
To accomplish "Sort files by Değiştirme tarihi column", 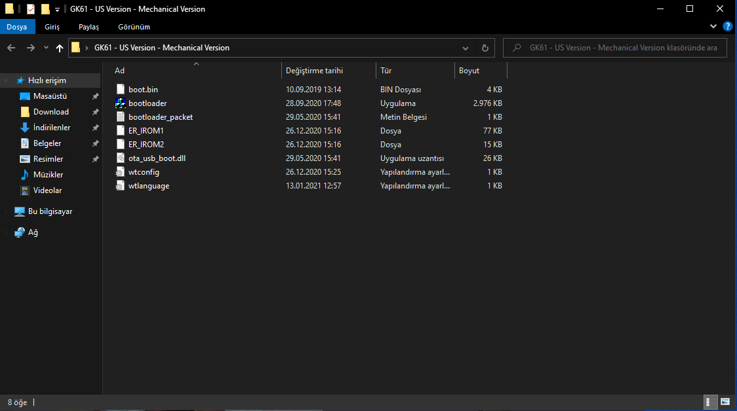I will pos(314,71).
